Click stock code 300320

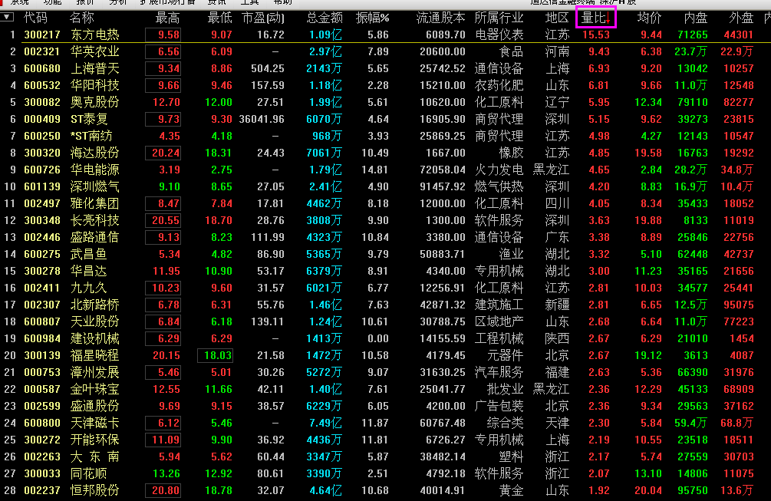(42, 153)
